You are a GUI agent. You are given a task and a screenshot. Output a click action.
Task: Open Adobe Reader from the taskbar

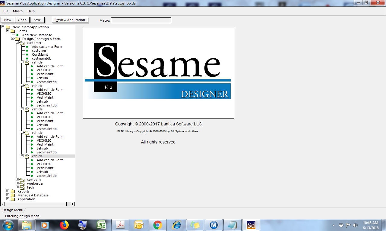120,225
